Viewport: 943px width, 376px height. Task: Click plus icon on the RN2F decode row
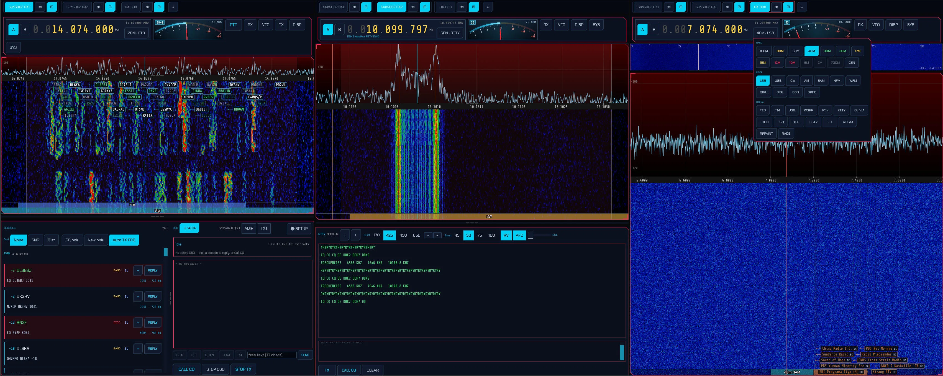tap(138, 323)
